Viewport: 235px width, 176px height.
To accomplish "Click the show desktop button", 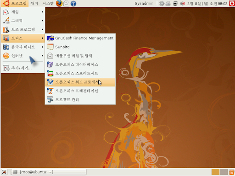I will [4, 172].
